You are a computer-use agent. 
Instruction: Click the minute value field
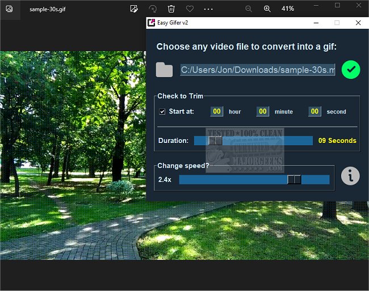[x=263, y=111]
